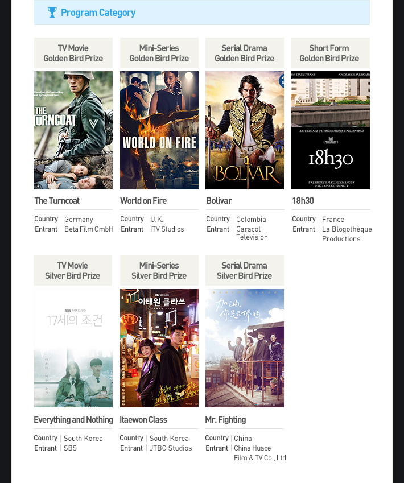Click the entrant La Blogothèque Productions
The height and width of the screenshot is (483, 404).
(347, 234)
